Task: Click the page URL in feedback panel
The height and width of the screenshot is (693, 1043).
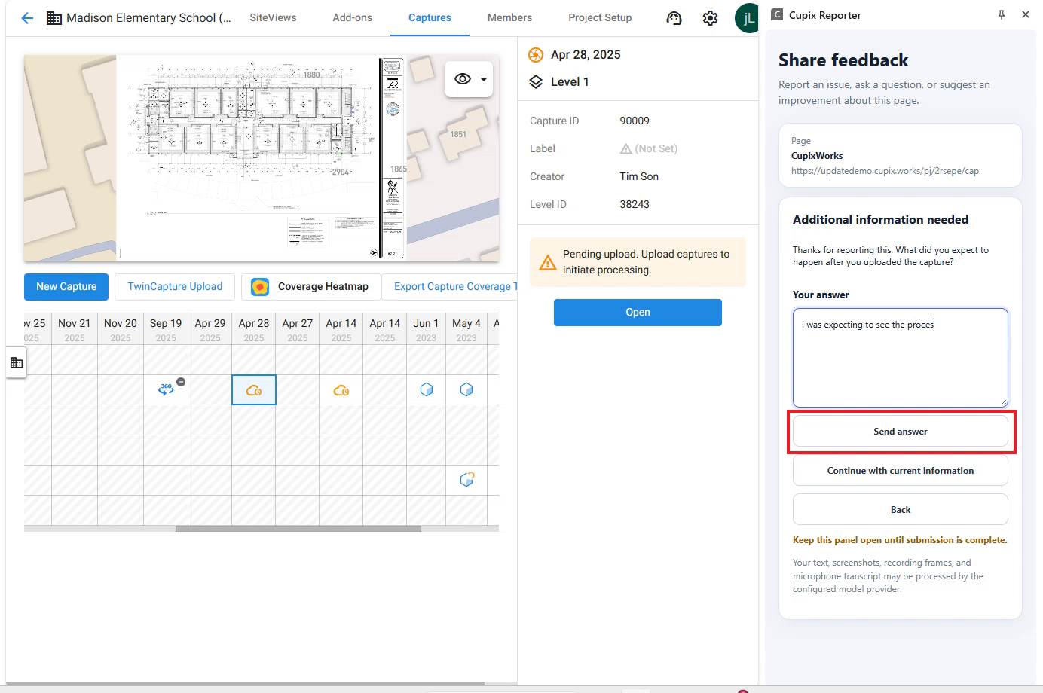Action: (x=885, y=171)
